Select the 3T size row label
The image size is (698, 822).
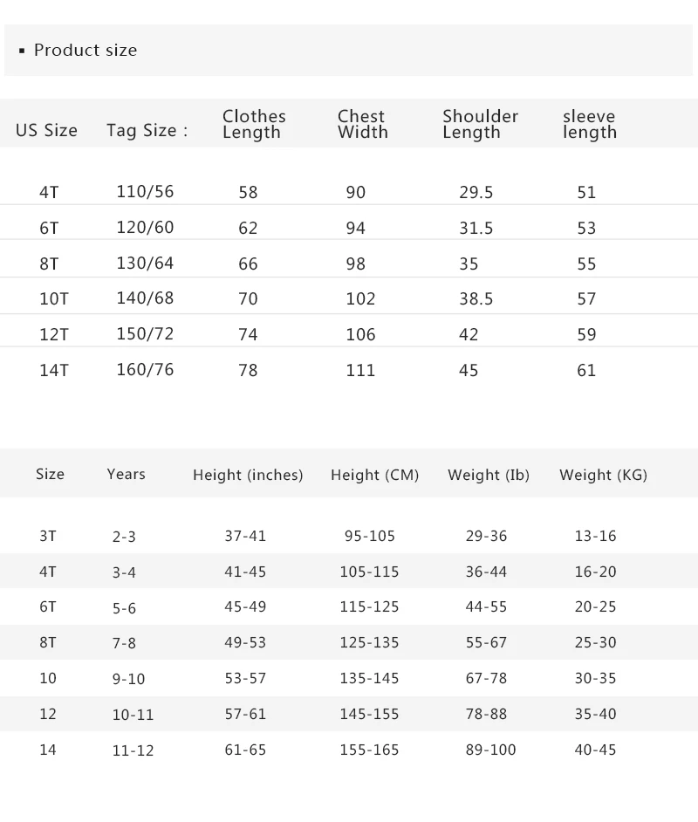click(48, 536)
